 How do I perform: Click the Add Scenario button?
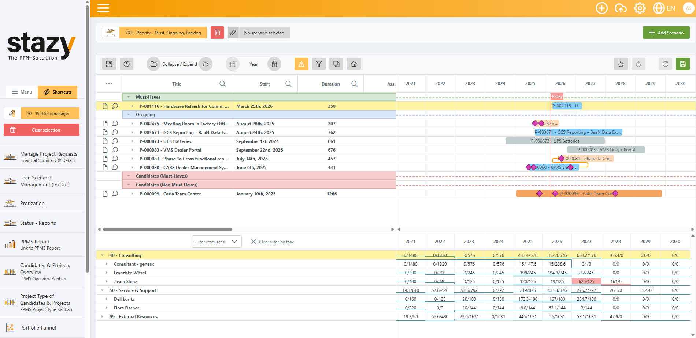point(666,33)
